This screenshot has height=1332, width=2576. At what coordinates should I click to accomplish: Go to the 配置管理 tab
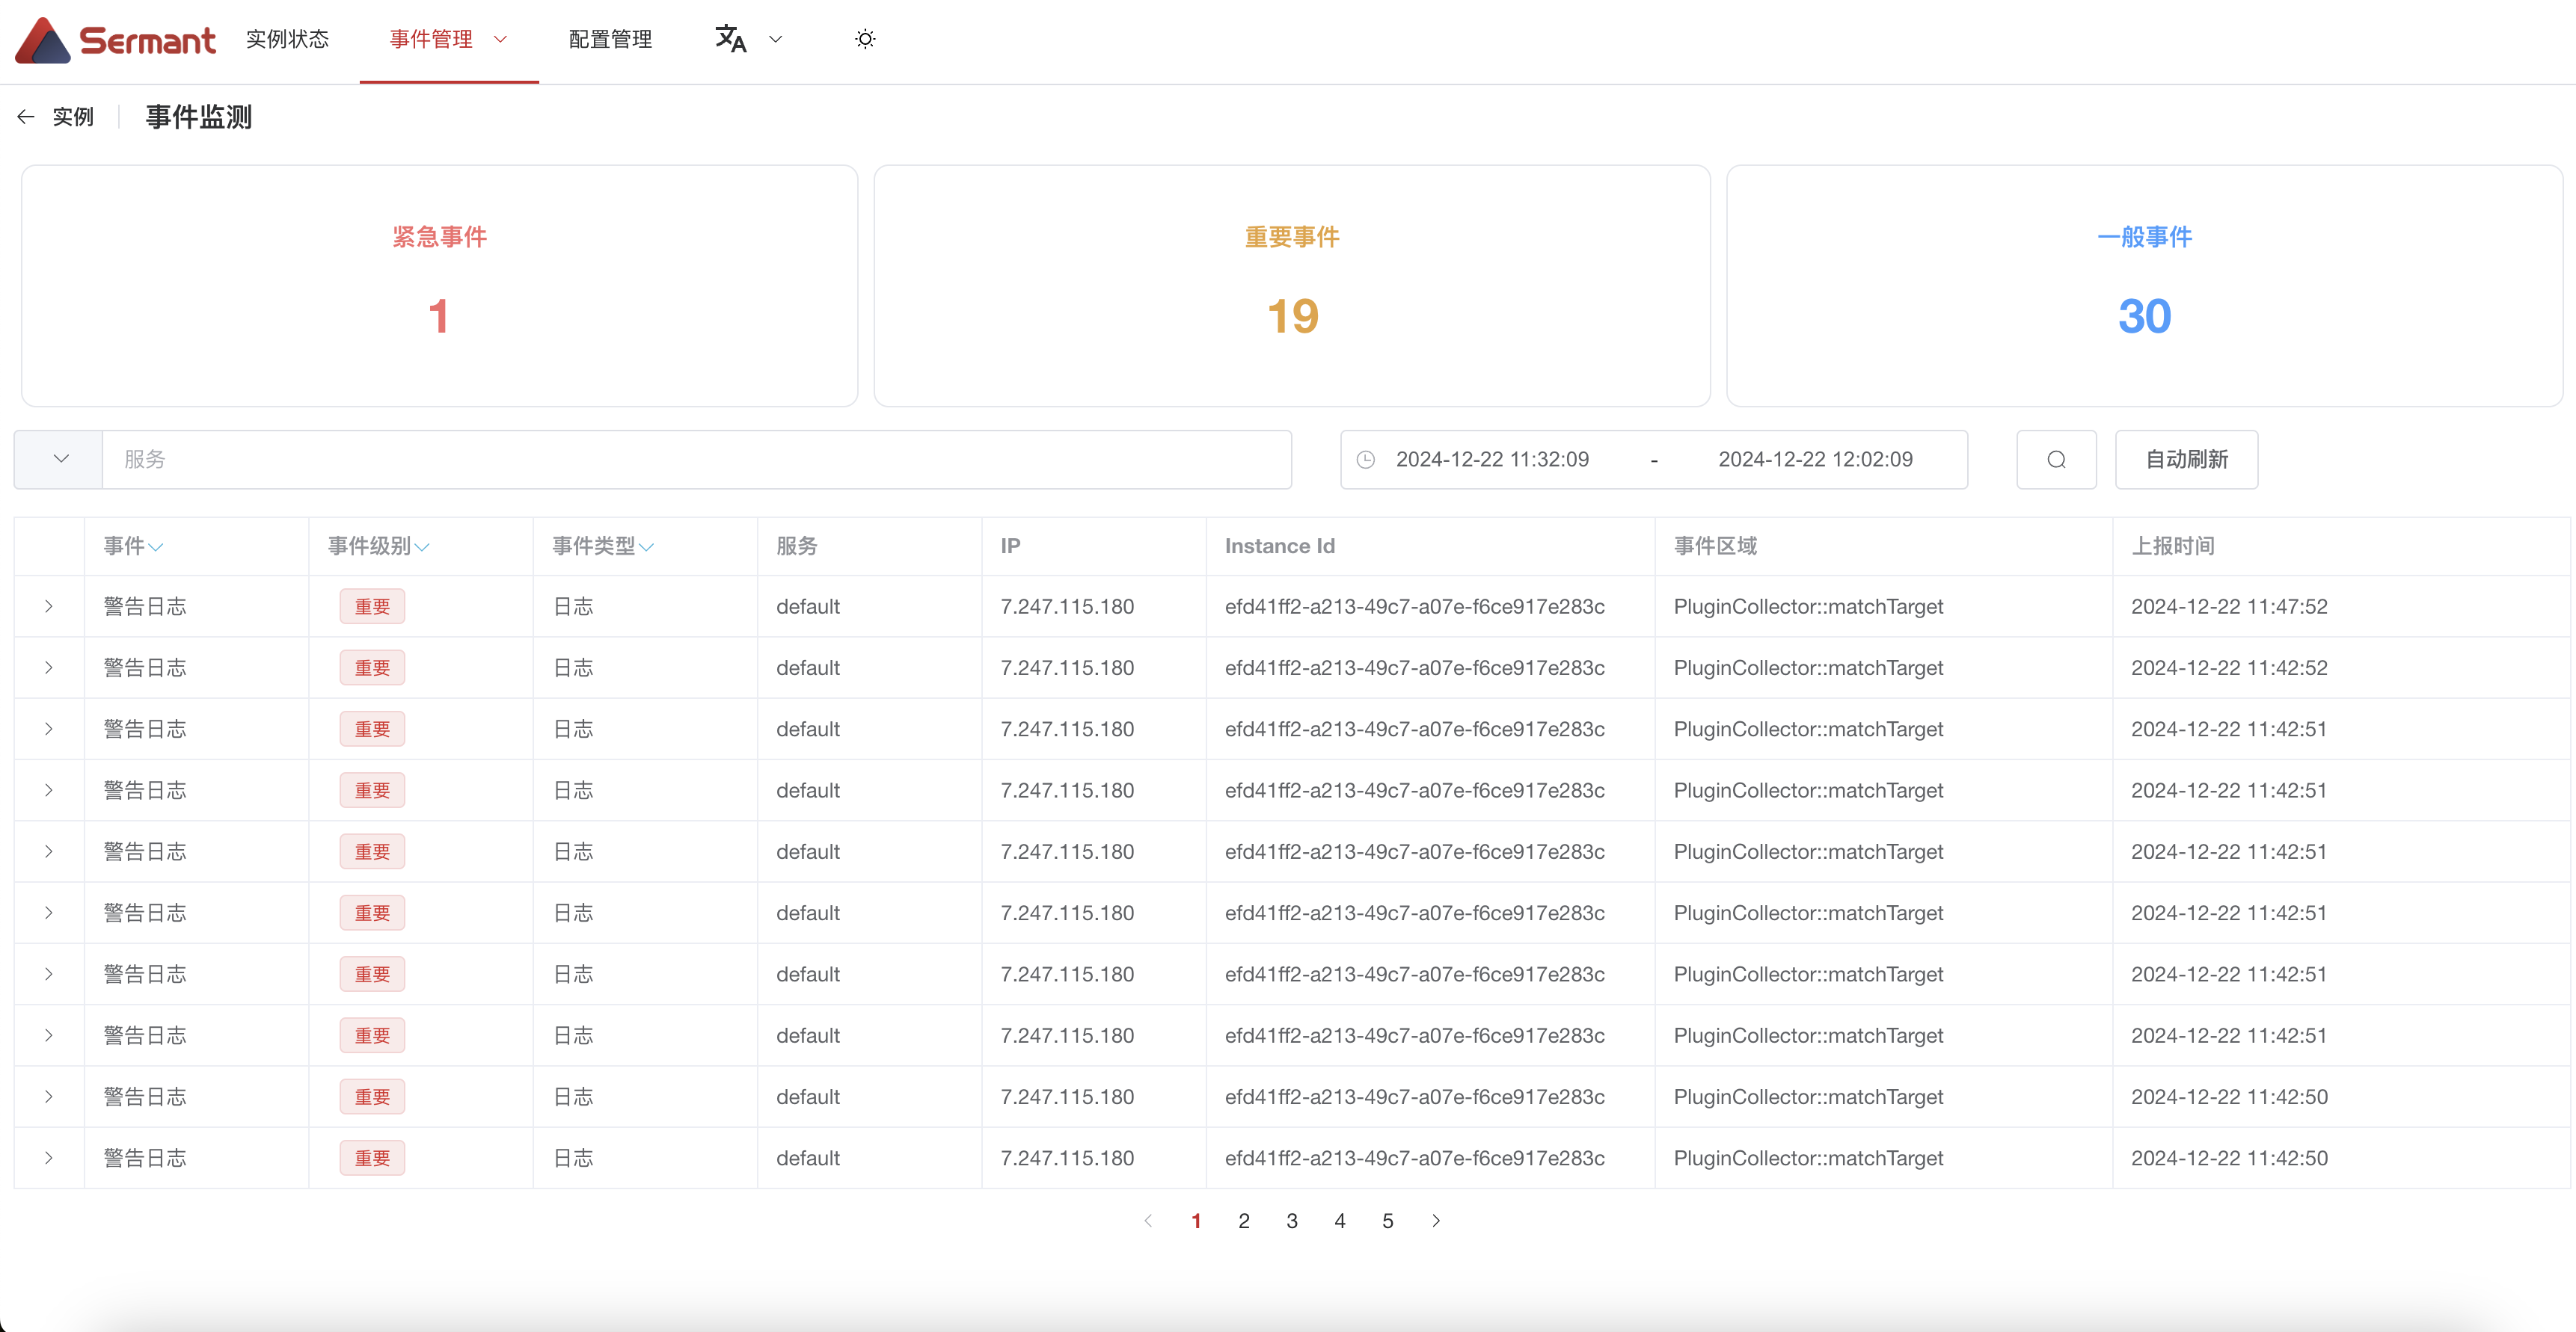(610, 39)
